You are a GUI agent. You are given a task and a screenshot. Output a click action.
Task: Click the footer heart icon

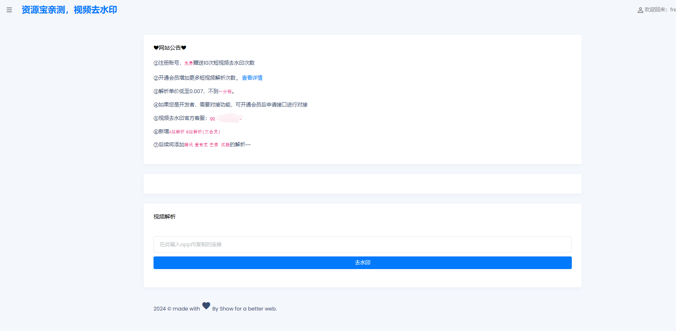pyautogui.click(x=206, y=306)
